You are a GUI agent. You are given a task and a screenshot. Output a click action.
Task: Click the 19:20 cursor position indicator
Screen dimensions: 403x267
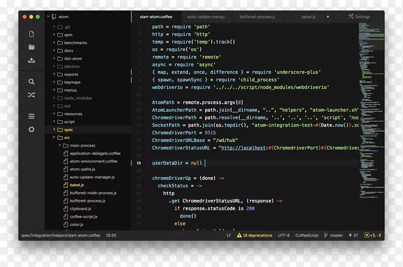pyautogui.click(x=111, y=235)
